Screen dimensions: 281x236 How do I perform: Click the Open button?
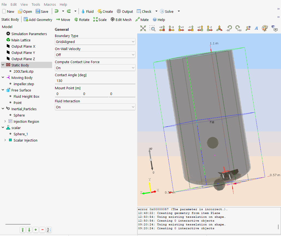coord(25,11)
